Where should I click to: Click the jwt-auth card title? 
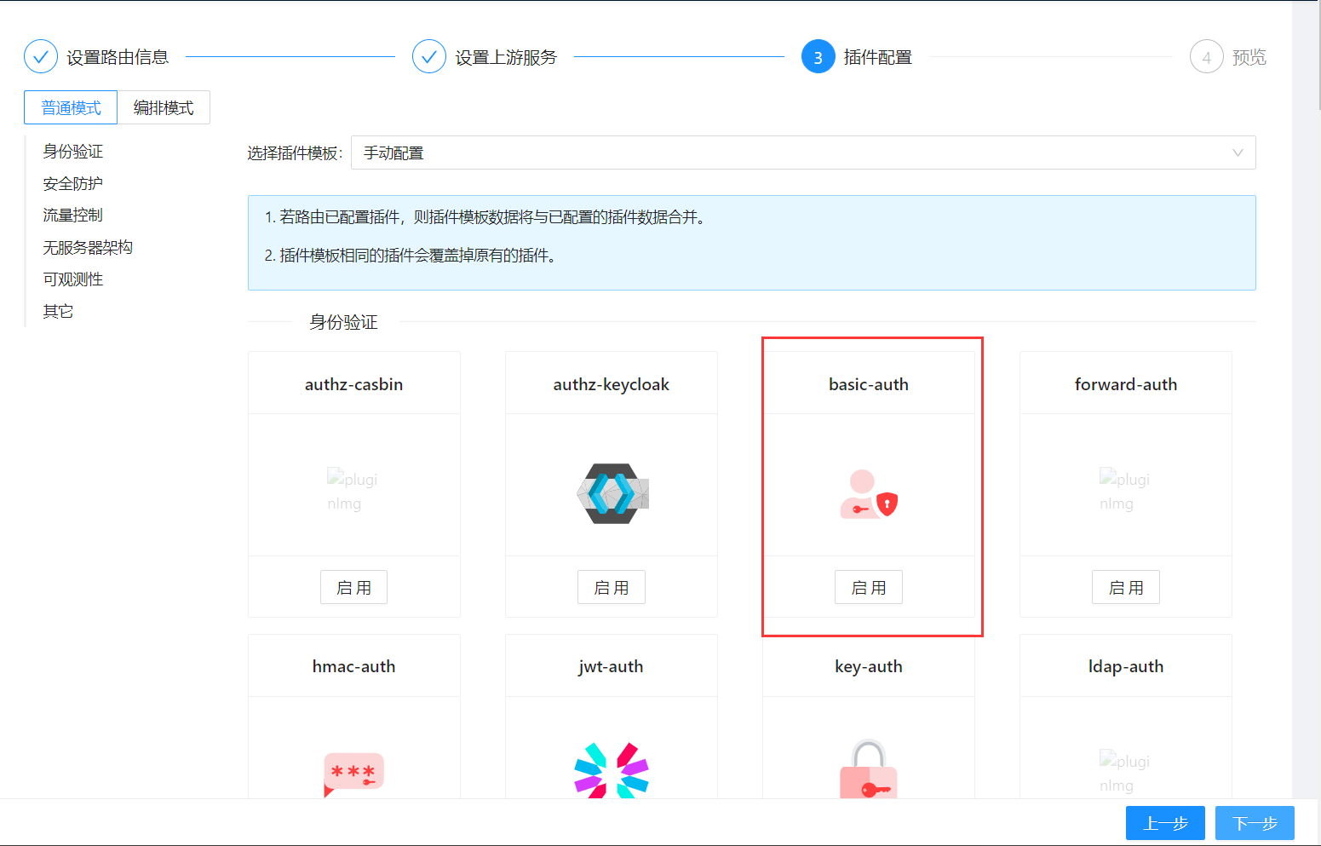coord(612,666)
